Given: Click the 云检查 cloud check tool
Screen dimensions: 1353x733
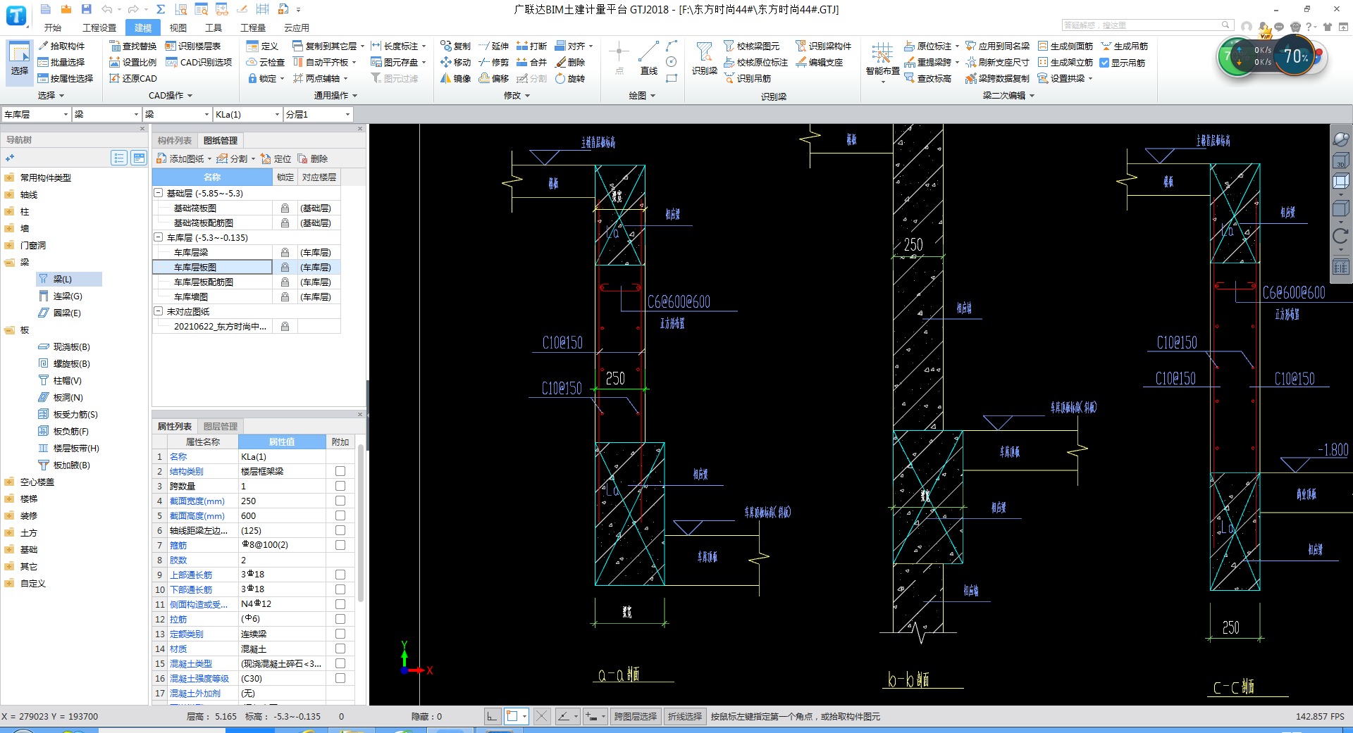Looking at the screenshot, I should coord(266,62).
